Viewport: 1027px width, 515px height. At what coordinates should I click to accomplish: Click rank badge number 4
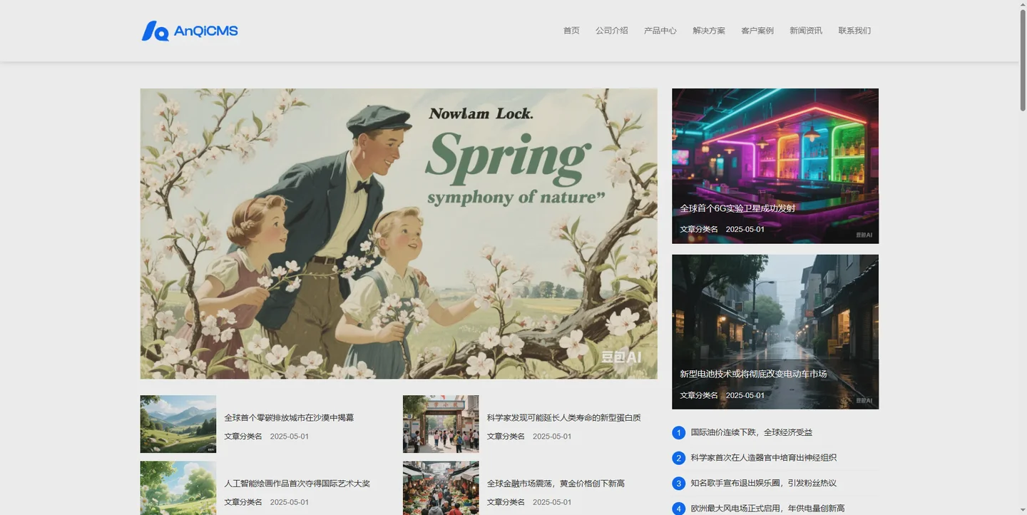pyautogui.click(x=679, y=509)
